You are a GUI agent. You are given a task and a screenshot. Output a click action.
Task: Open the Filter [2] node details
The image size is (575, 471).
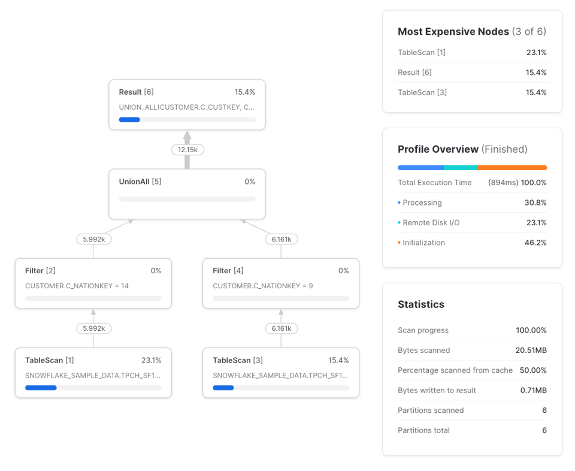[x=93, y=283]
